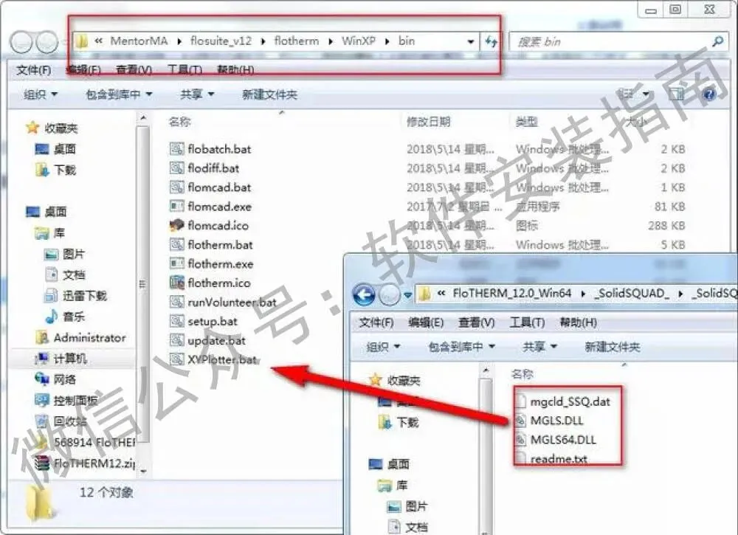Image resolution: width=738 pixels, height=535 pixels.
Task: Toggle the preview pane icon in bin window
Action: 676,94
